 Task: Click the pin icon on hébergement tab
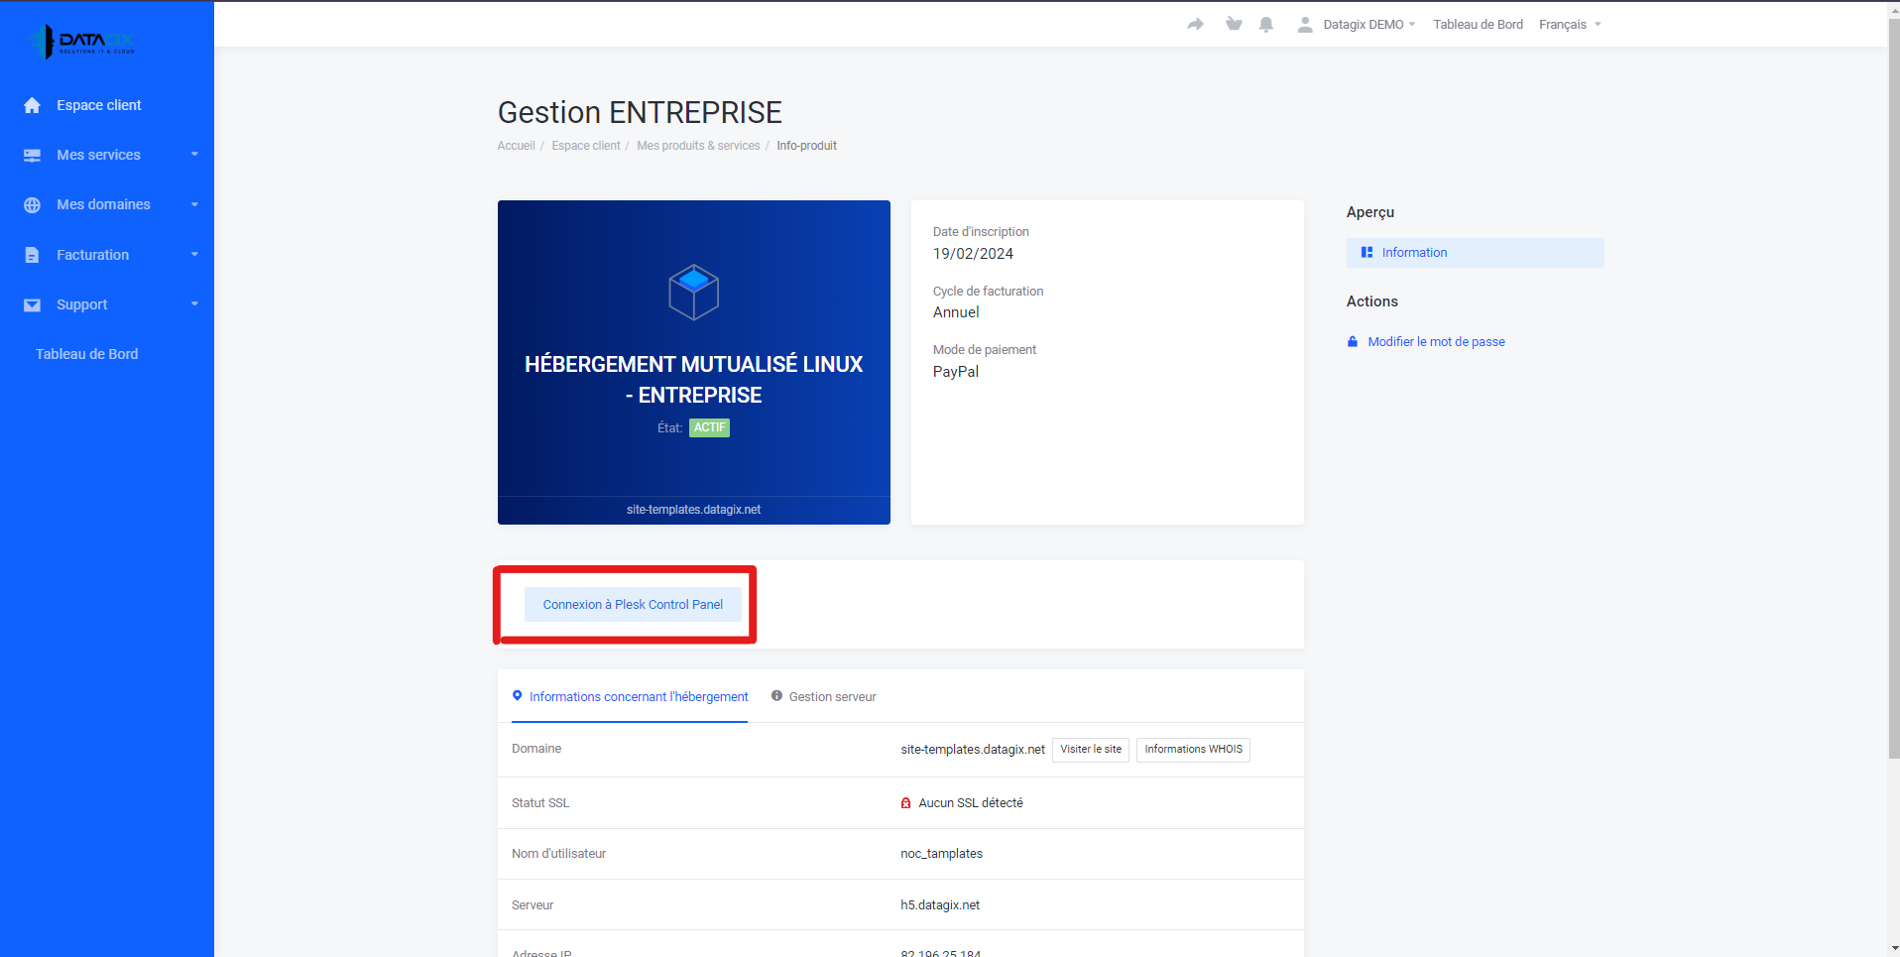518,696
